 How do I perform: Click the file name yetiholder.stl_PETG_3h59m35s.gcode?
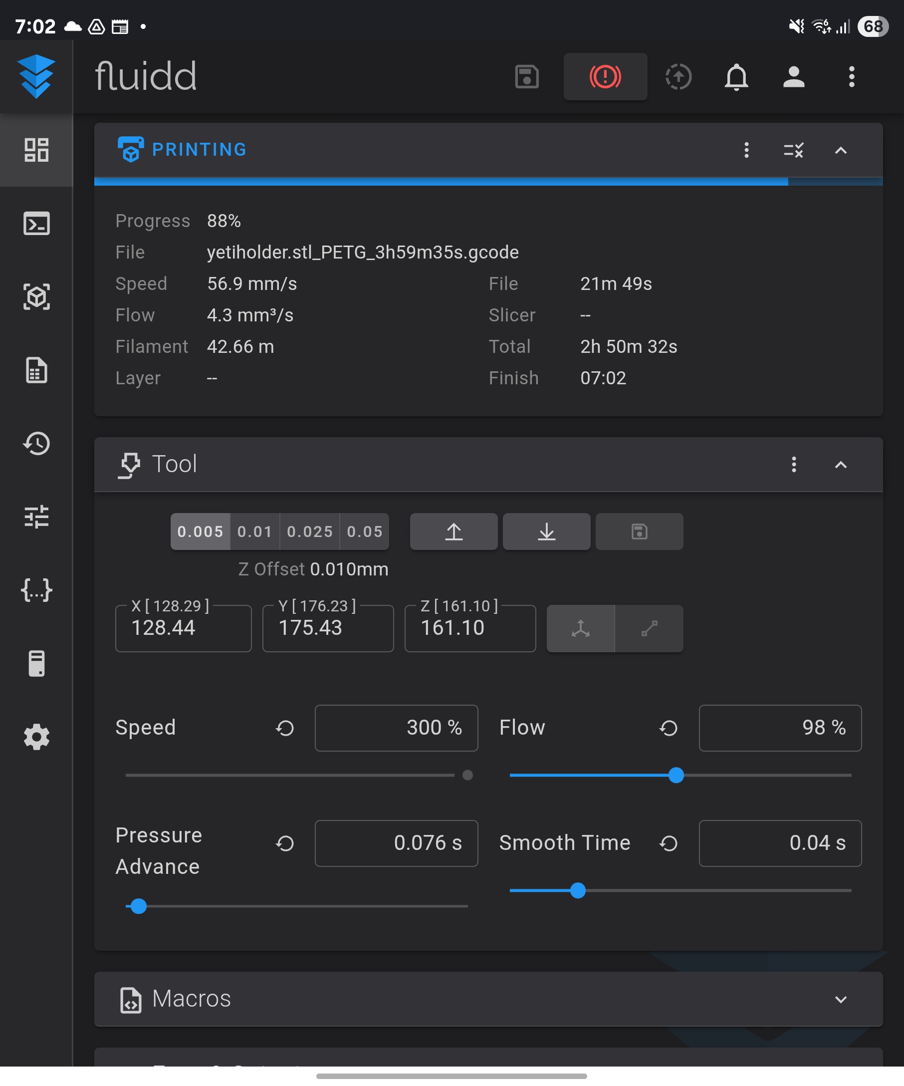coord(363,253)
